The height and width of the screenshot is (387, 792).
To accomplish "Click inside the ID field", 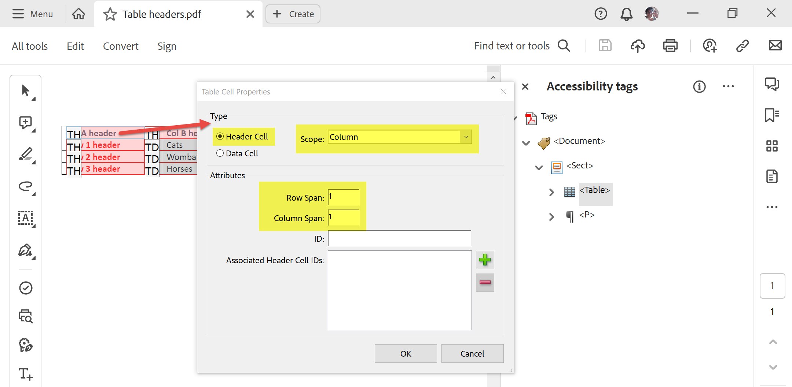I will coord(400,238).
